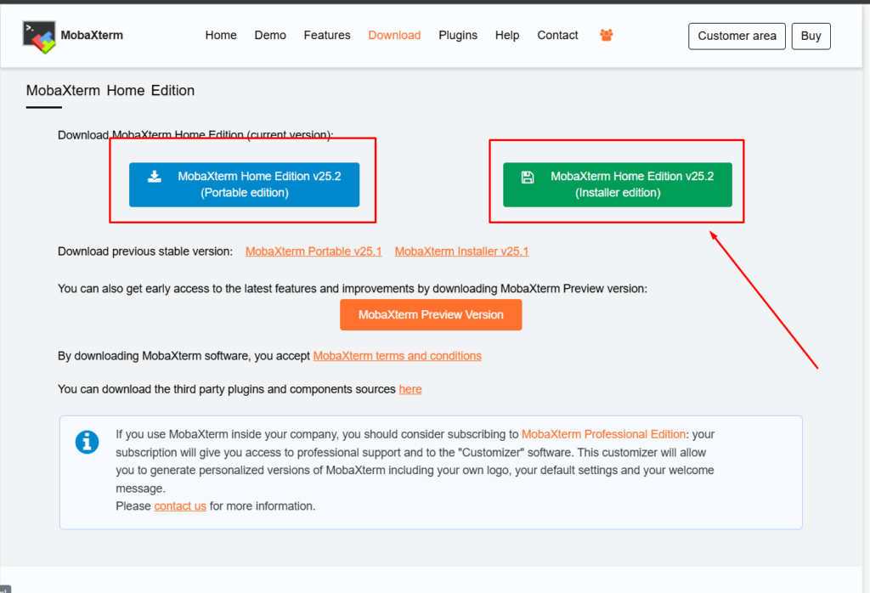
Task: Visit the MobaXterm Professional Edition link
Action: pos(604,434)
